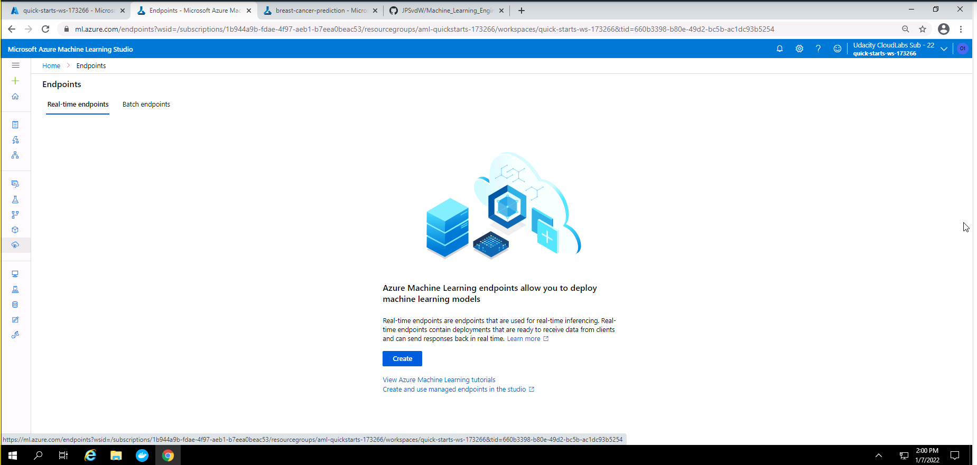This screenshot has height=465, width=977.
Task: Open Create and use managed endpoints link
Action: (458, 390)
